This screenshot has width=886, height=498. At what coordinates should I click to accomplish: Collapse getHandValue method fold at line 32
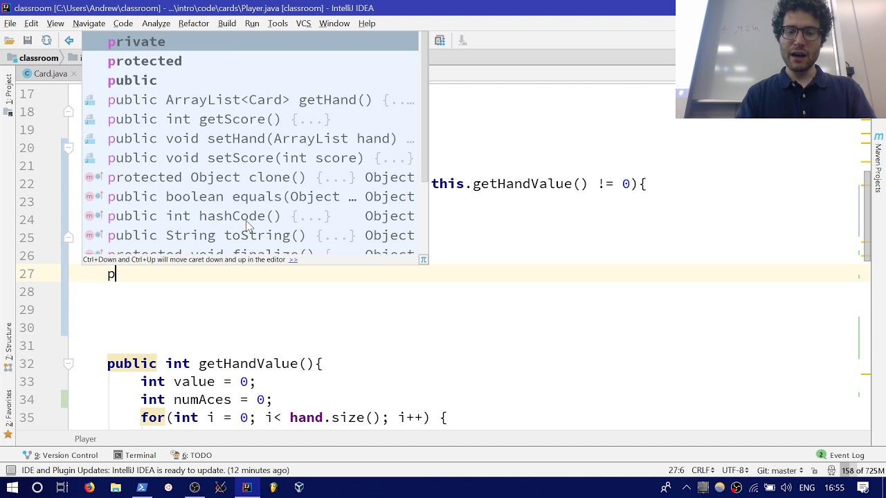tap(68, 363)
